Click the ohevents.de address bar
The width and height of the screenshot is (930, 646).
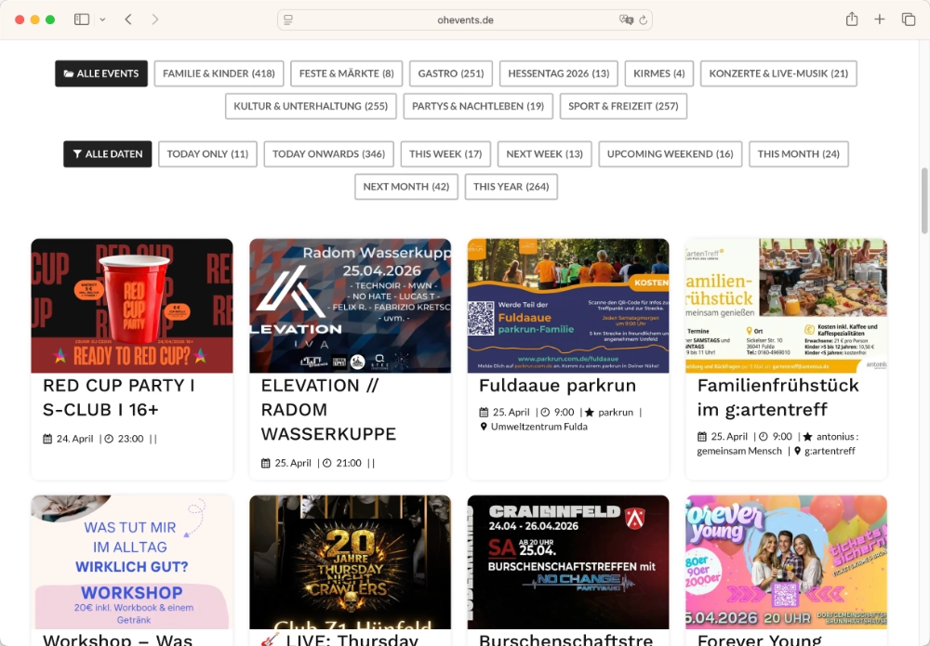(x=465, y=20)
